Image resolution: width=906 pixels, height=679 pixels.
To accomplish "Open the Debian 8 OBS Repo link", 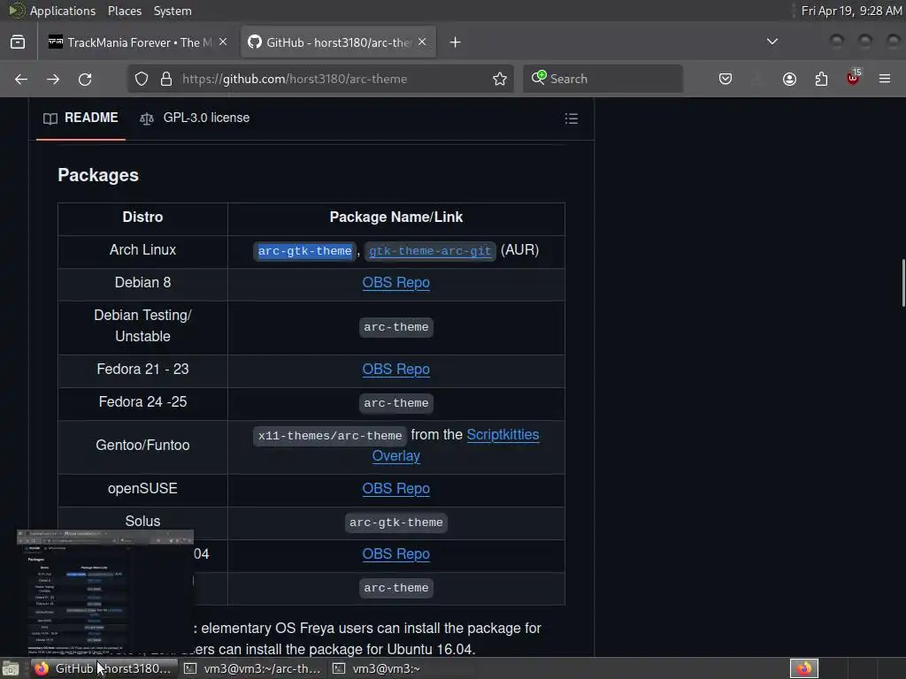I will [x=395, y=282].
